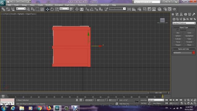This screenshot has width=197, height=111.
Task: Open the Hierarchy panel tab
Action: (x=181, y=14)
